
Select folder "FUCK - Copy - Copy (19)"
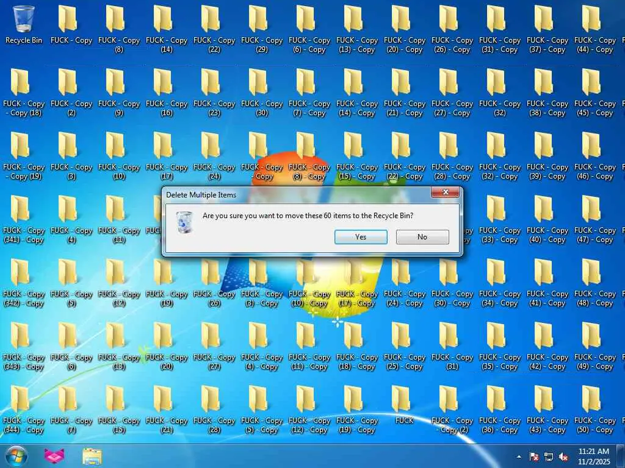click(x=24, y=155)
